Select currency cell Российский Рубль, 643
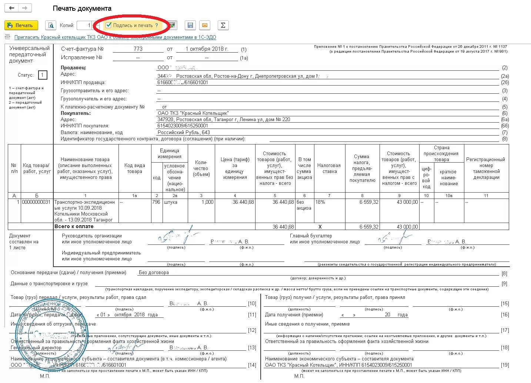 click(184, 132)
